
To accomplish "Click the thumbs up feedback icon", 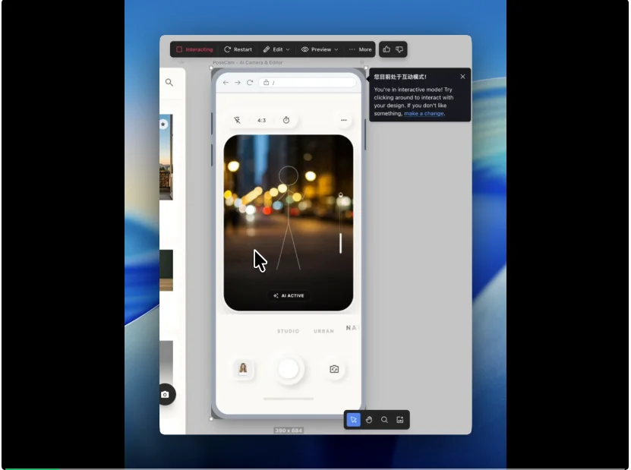I will click(386, 49).
